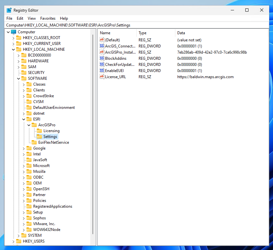The height and width of the screenshot is (250, 273).
Task: Click the HKEY_LOCAL_MACHINE folder icon
Action: [x=19, y=49]
